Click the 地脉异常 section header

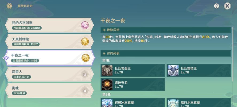point(166,30)
